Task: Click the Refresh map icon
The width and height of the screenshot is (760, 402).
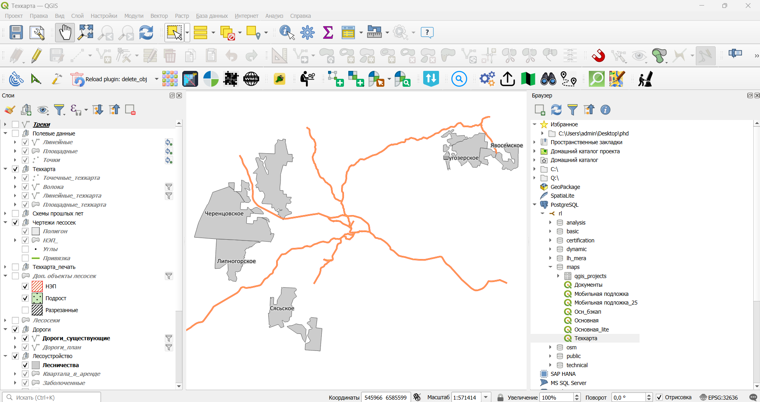Action: (146, 32)
